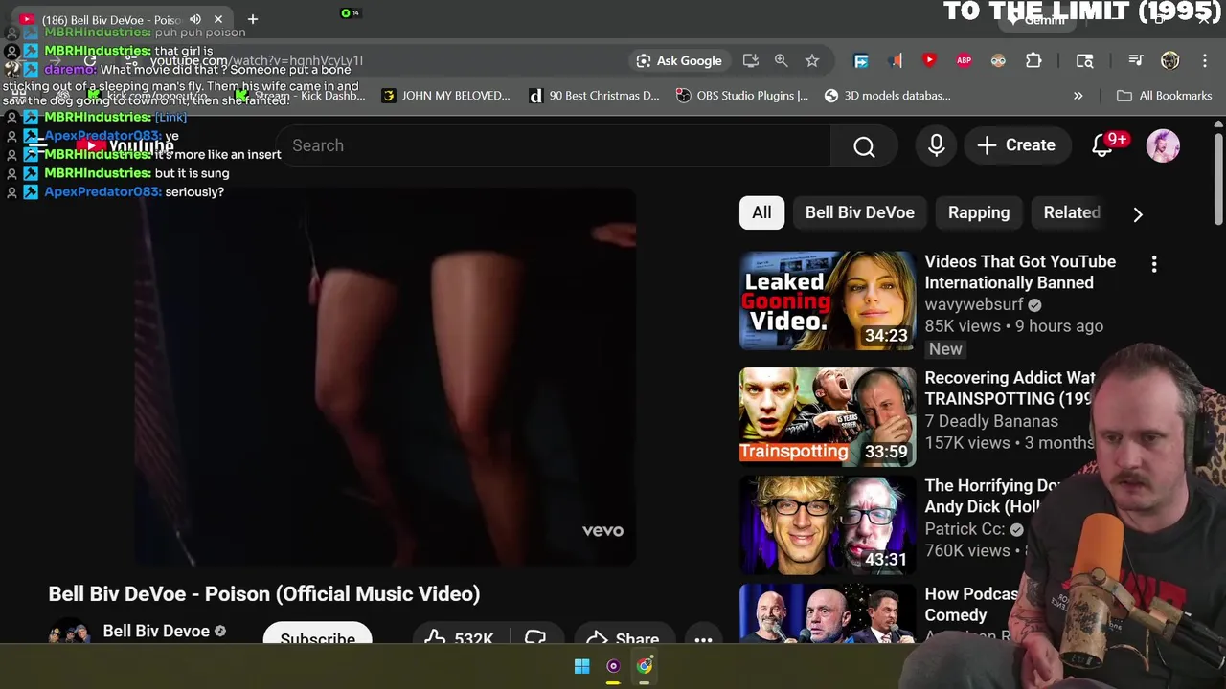Open the Bell Biv DeVoe channel name
1226x689 pixels.
pyautogui.click(x=156, y=631)
